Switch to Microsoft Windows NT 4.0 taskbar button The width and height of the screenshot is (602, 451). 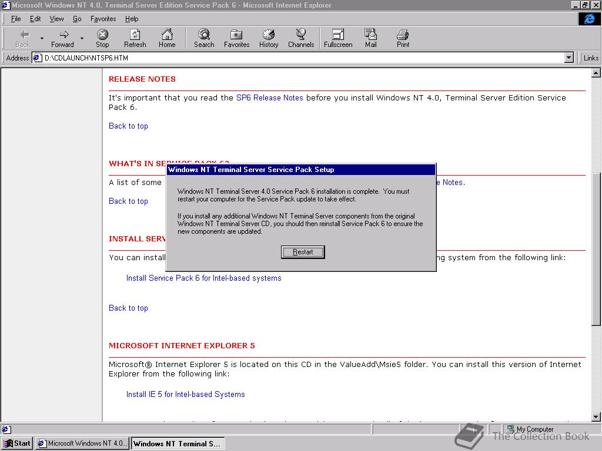82,443
